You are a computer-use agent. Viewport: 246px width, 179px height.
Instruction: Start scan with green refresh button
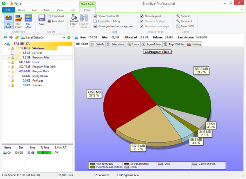pos(69,37)
